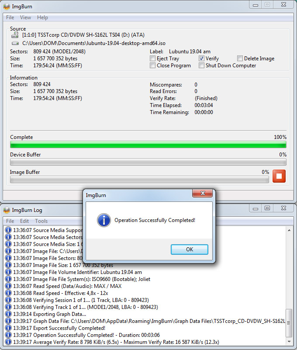
Task: Click the green Complete progress bar
Action: pos(148,145)
